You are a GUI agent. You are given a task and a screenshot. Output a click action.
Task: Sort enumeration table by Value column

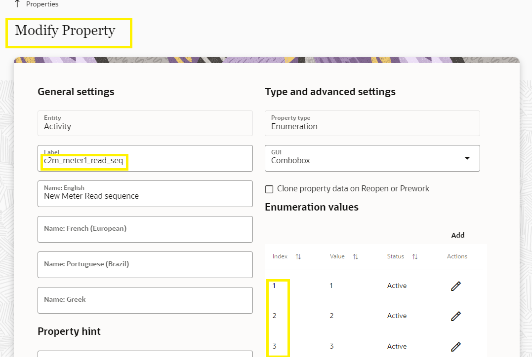(356, 257)
